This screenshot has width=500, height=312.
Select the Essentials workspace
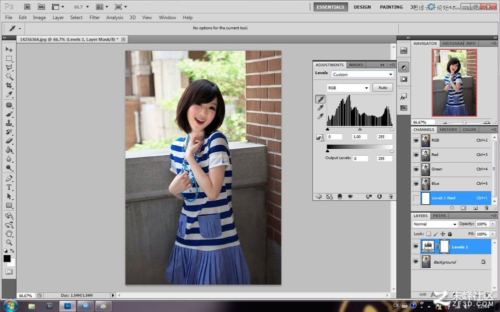coord(330,7)
